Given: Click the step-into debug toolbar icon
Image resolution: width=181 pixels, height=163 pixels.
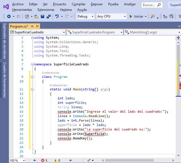Looking at the screenshot, I should tap(165, 17).
